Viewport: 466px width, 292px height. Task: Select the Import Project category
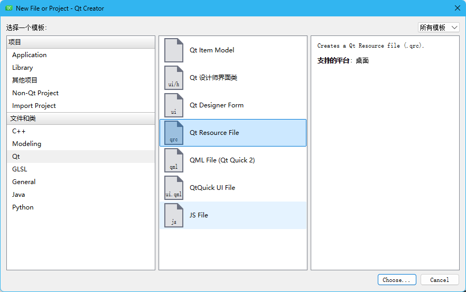pyautogui.click(x=80, y=106)
